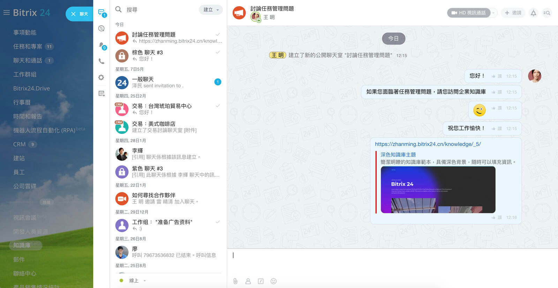558x288 pixels.
Task: Open 聯絡中心 in left menu
Action: 25,273
